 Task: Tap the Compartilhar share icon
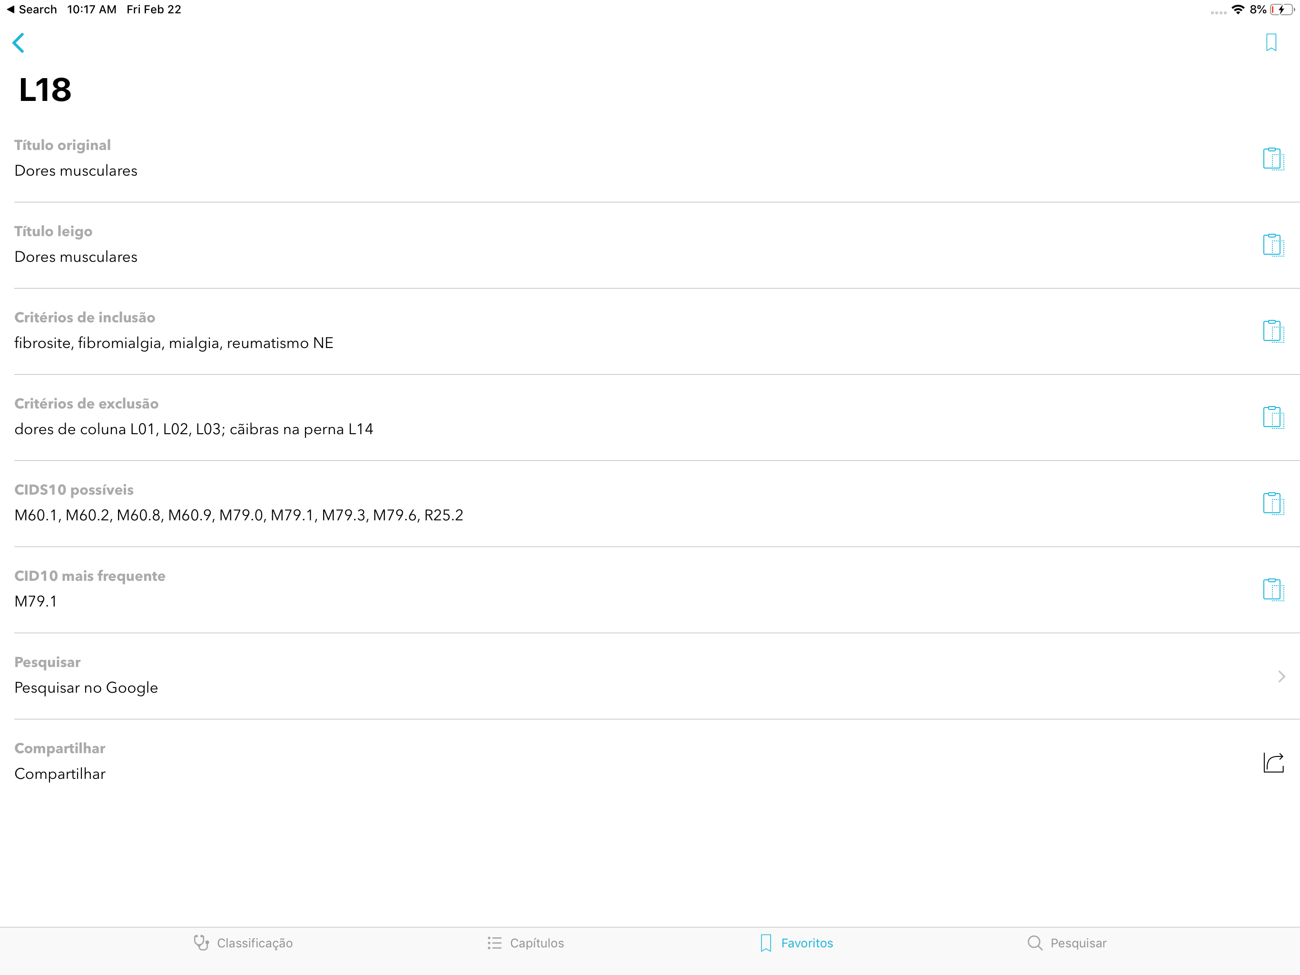1273,763
